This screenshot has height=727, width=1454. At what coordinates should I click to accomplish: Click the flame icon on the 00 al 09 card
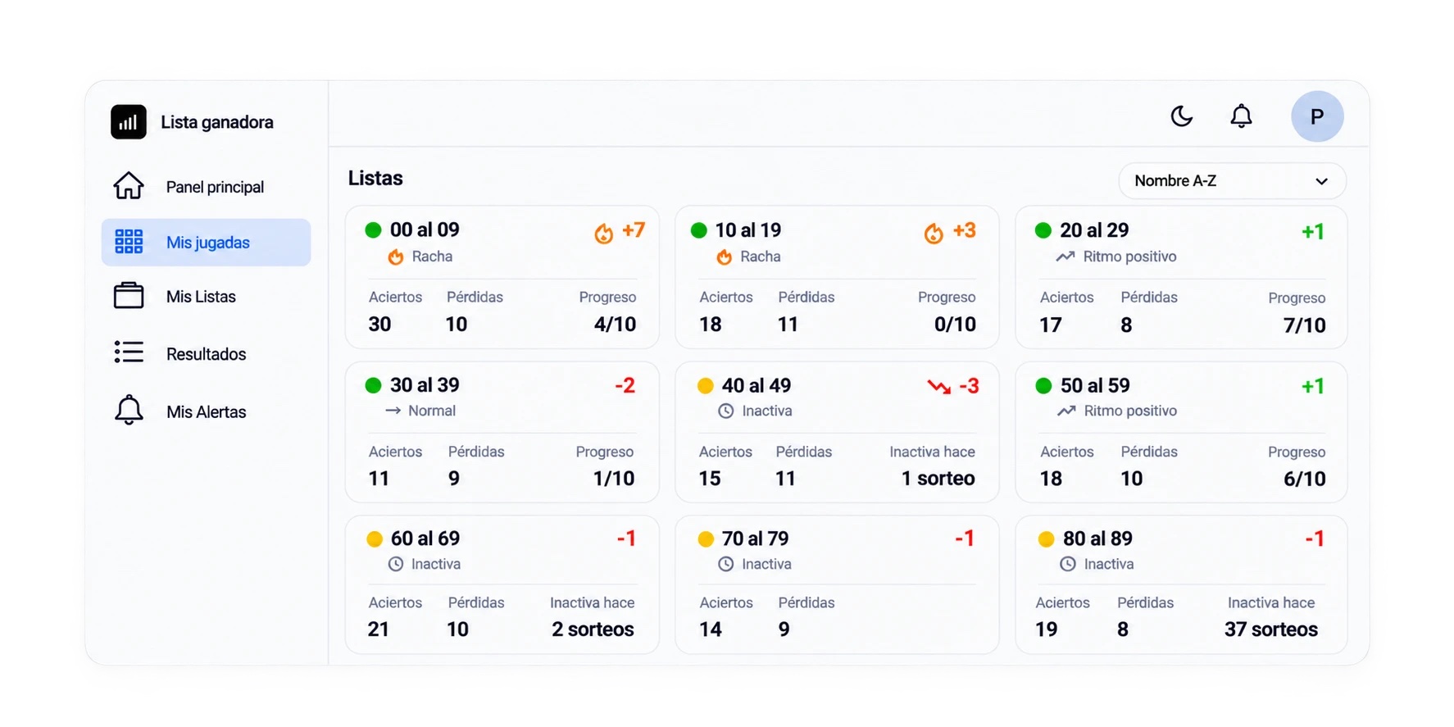coord(604,234)
